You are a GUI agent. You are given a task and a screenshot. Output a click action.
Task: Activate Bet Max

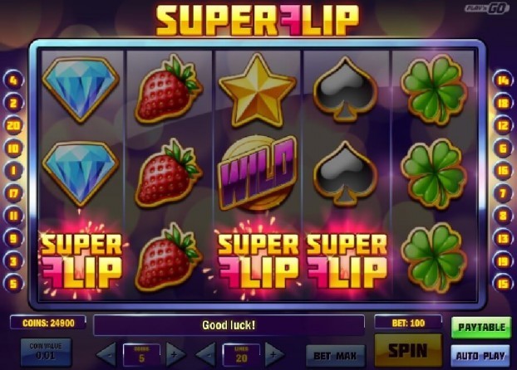pyautogui.click(x=335, y=356)
